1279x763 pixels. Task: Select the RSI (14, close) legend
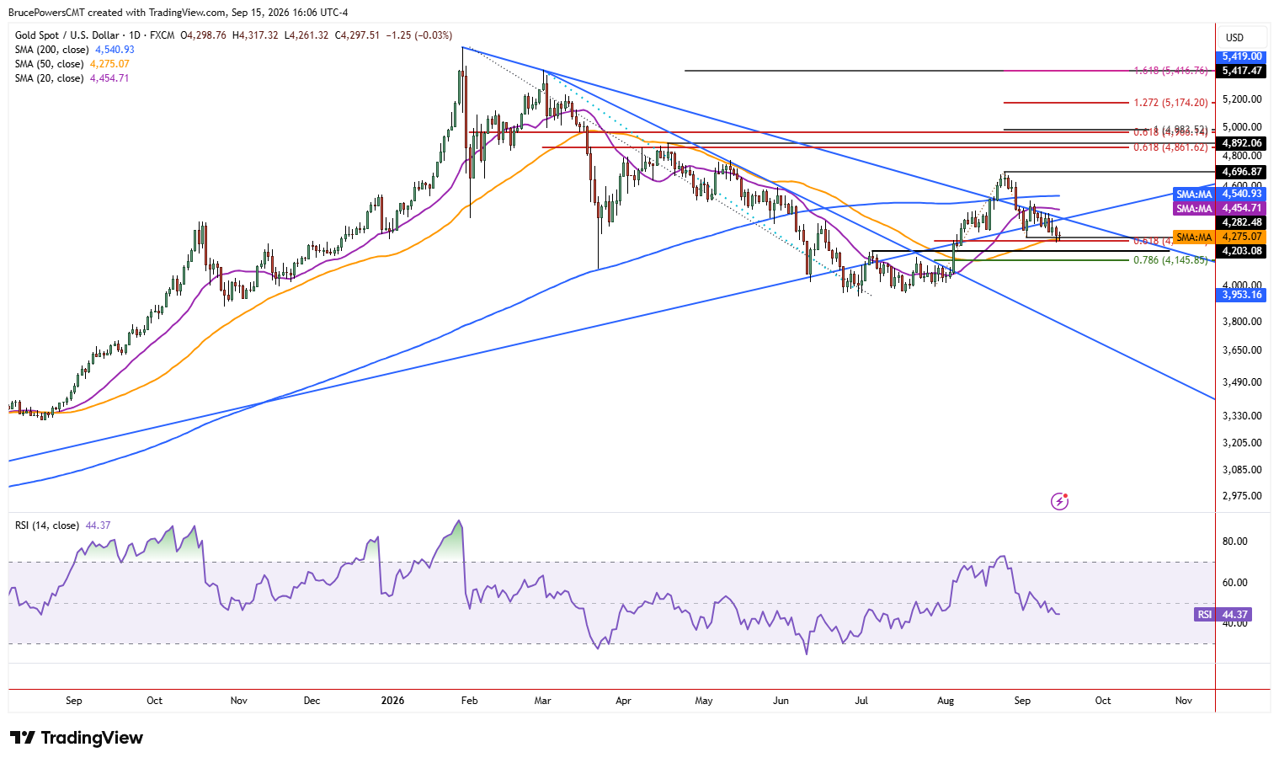[63, 526]
